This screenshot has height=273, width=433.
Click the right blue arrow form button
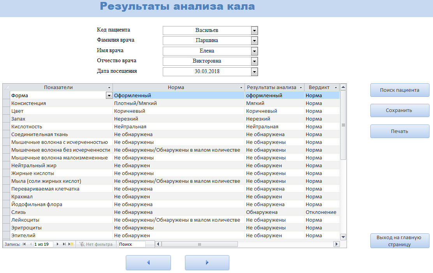pyautogui.click(x=207, y=262)
